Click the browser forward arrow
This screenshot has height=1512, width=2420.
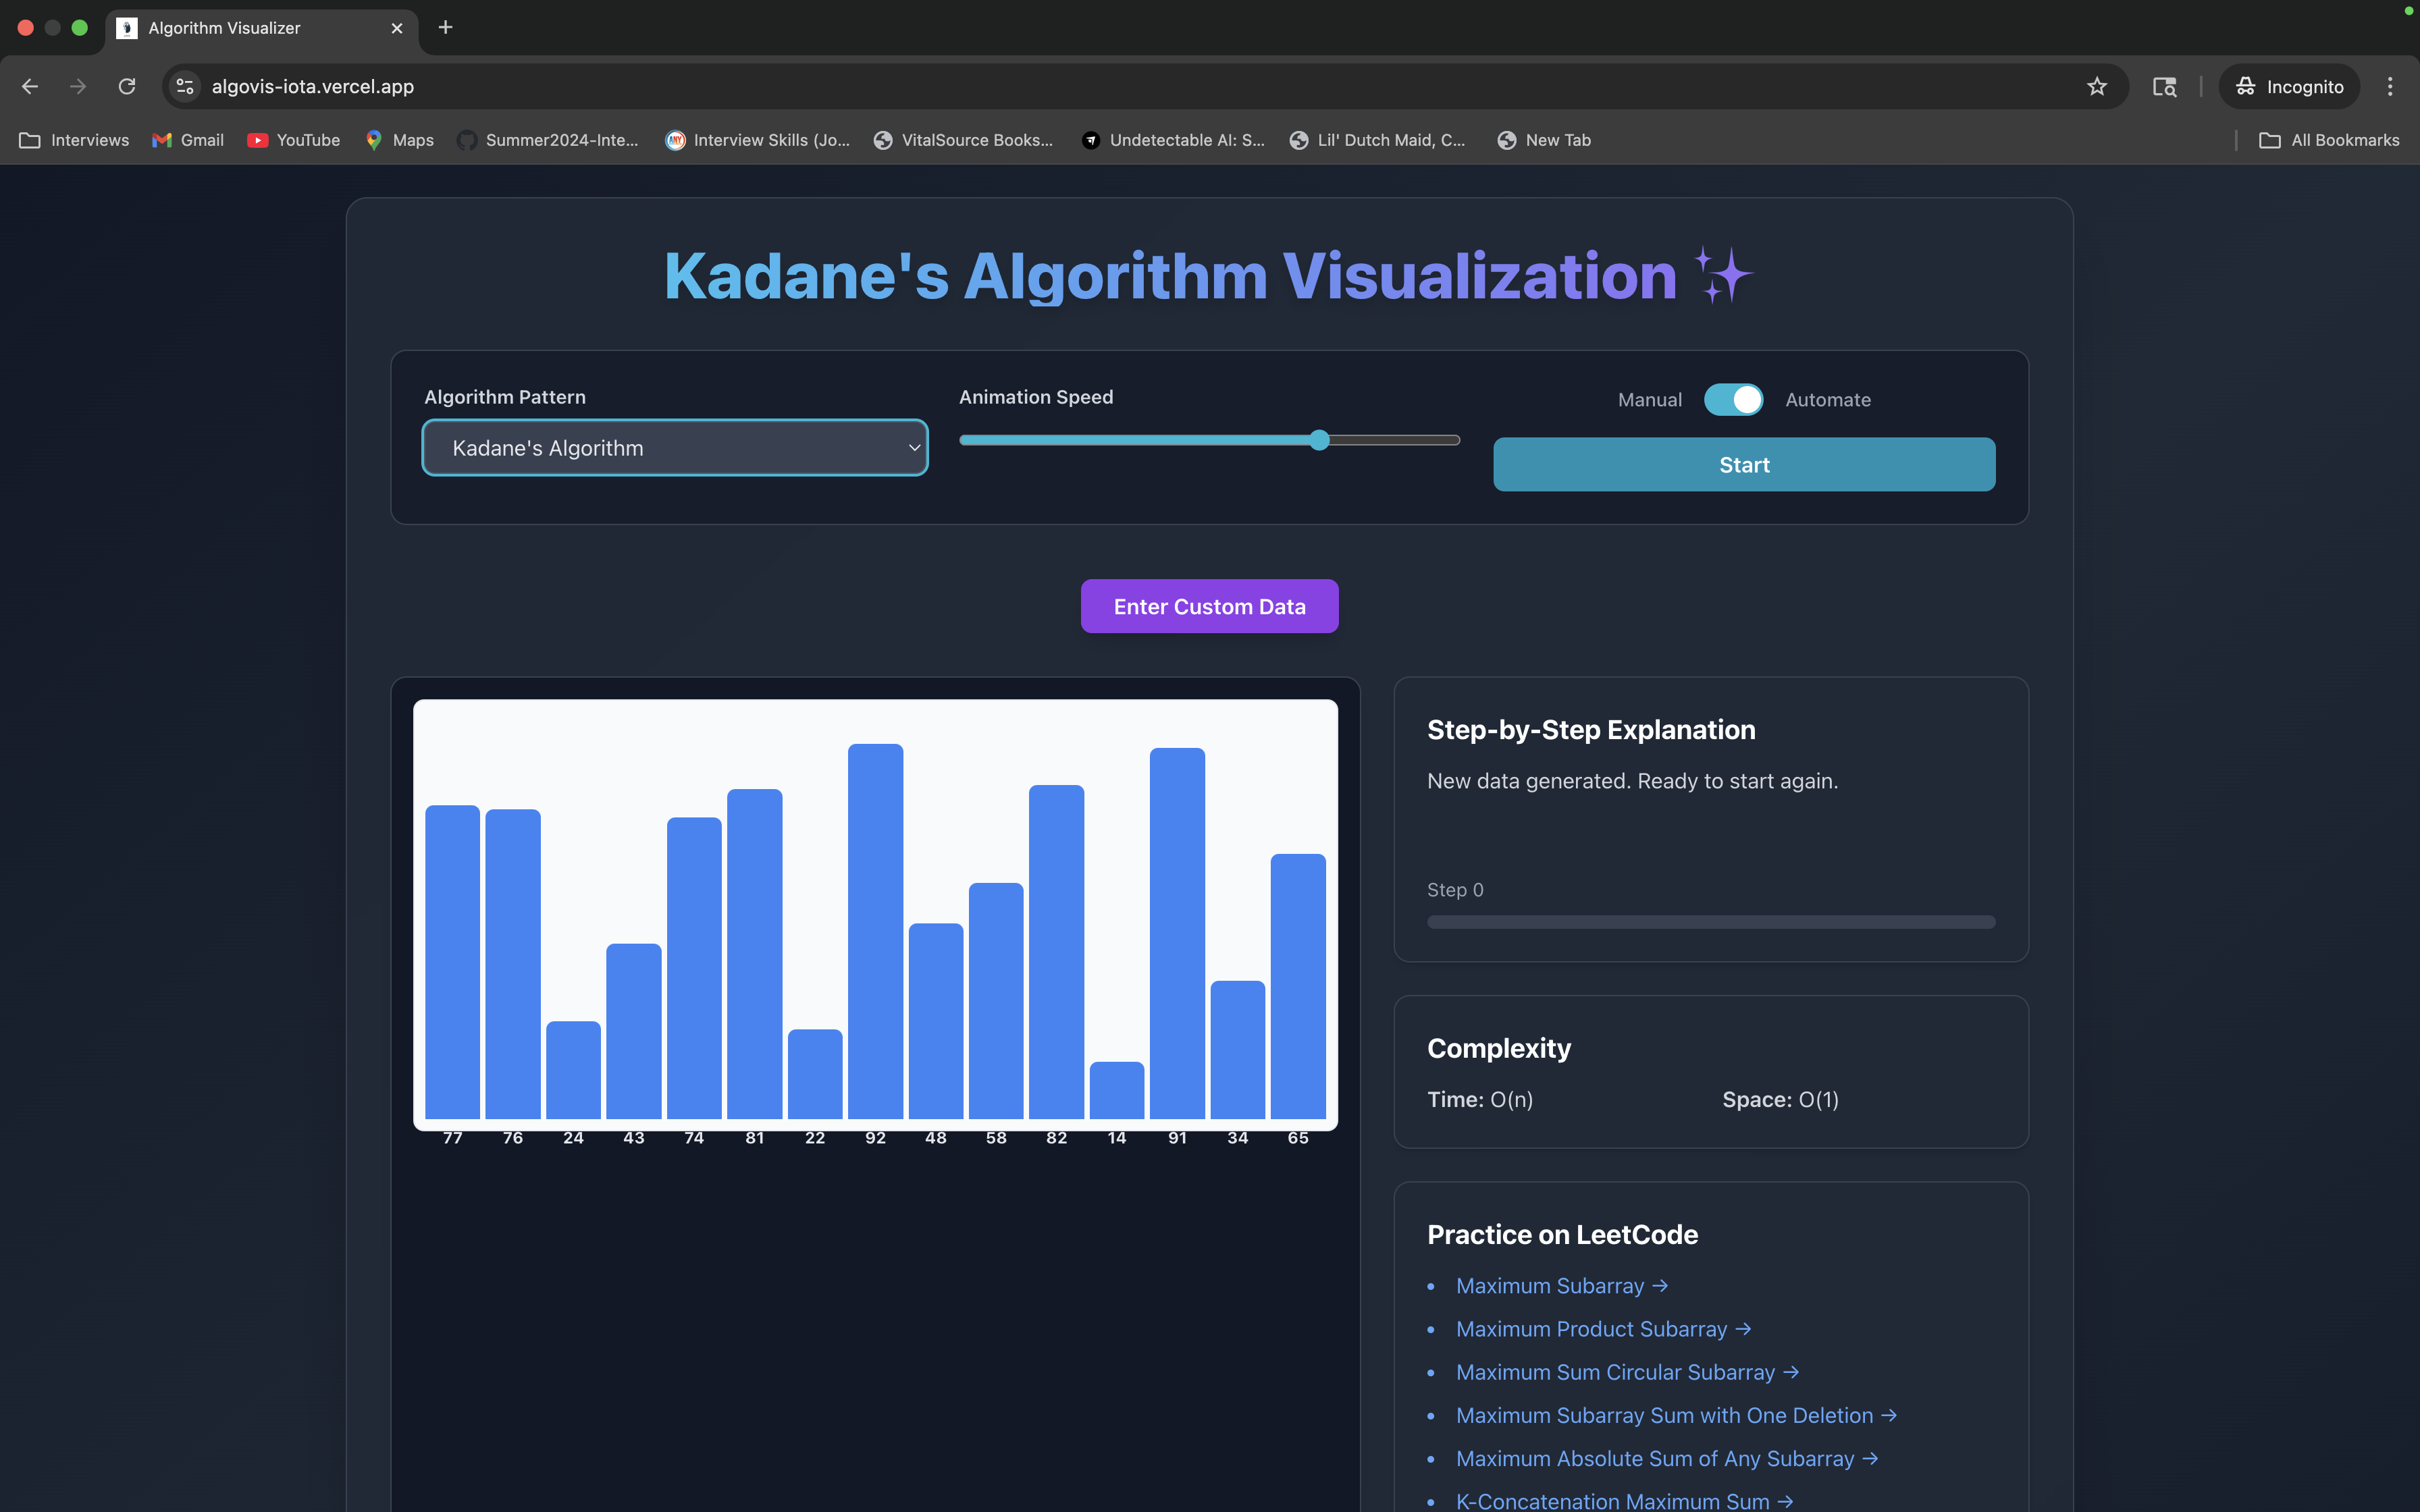(78, 87)
